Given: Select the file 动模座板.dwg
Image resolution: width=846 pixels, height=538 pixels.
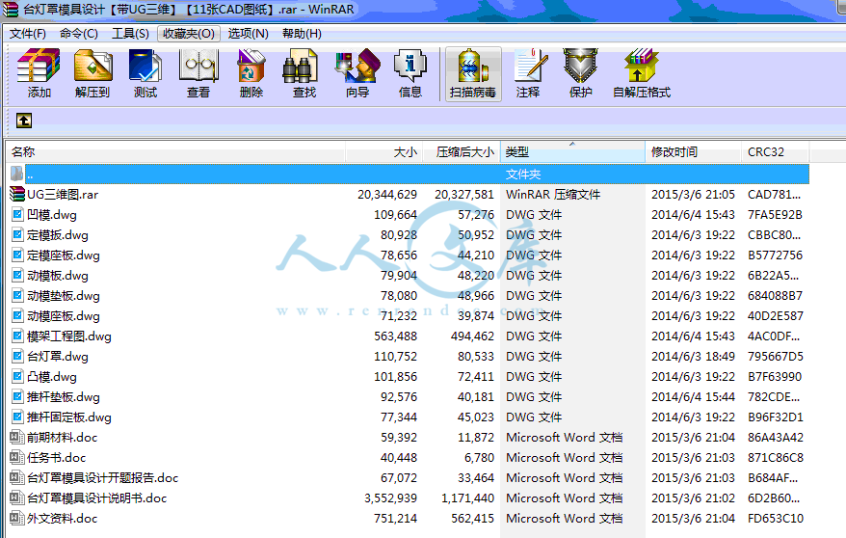Looking at the screenshot, I should click(64, 316).
